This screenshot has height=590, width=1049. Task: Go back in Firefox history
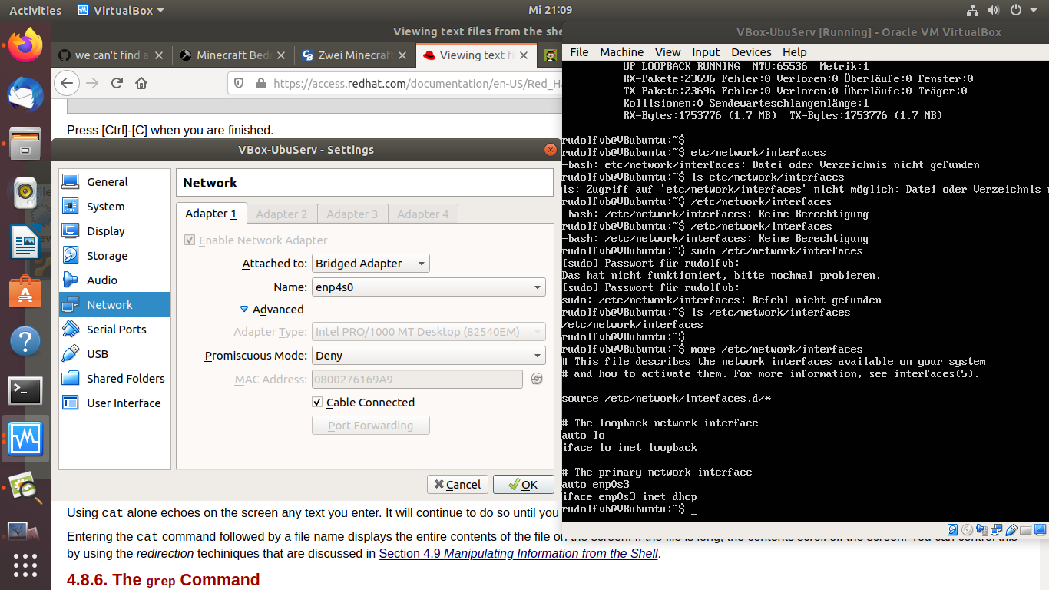click(67, 83)
